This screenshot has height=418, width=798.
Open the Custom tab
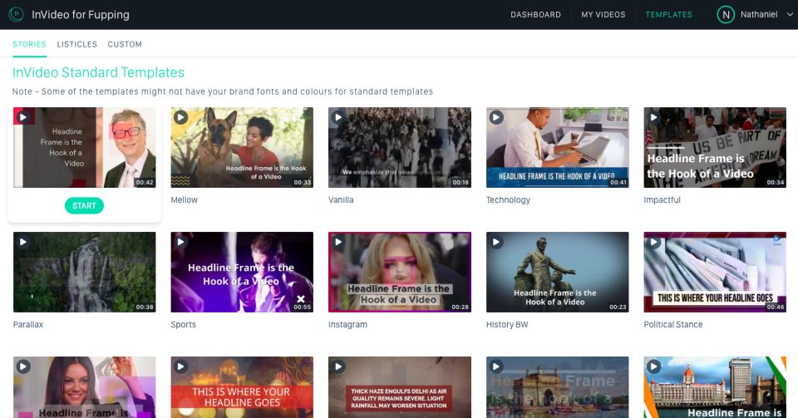coord(125,44)
